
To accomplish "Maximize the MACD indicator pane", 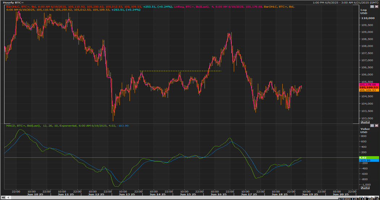I will [x=372, y=125].
